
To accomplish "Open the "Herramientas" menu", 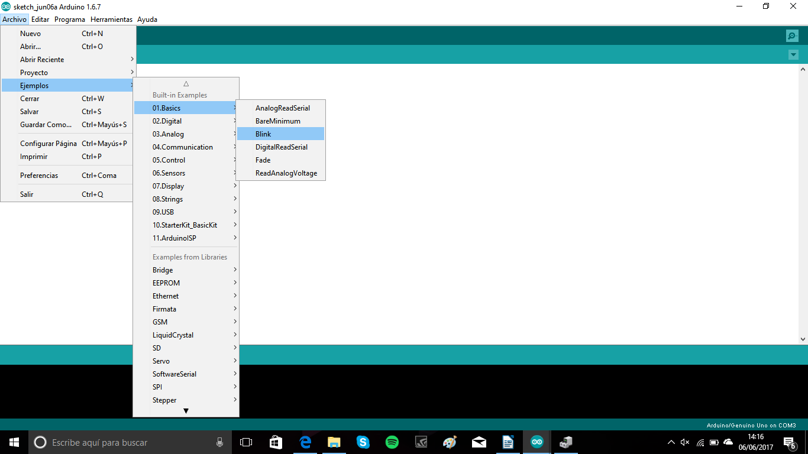I will pos(111,19).
